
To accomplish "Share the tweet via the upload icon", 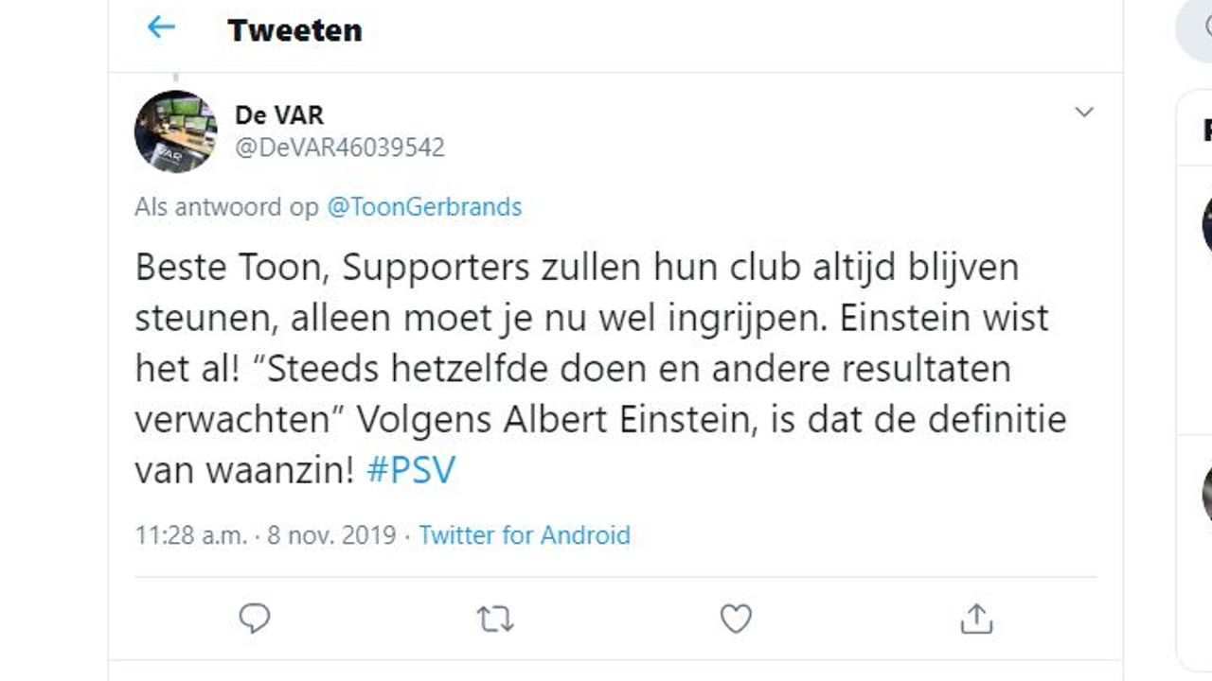I will (976, 619).
